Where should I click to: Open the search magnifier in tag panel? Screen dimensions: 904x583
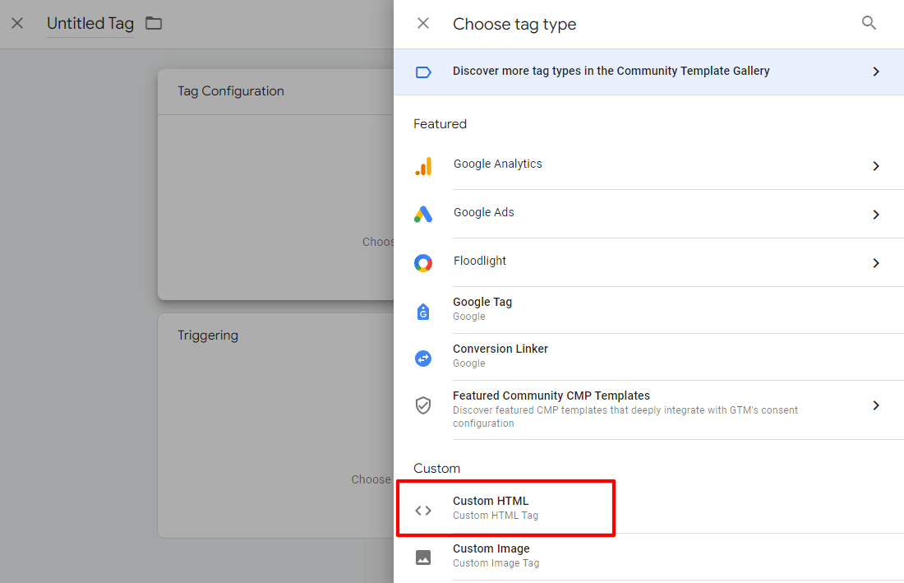[x=869, y=23]
